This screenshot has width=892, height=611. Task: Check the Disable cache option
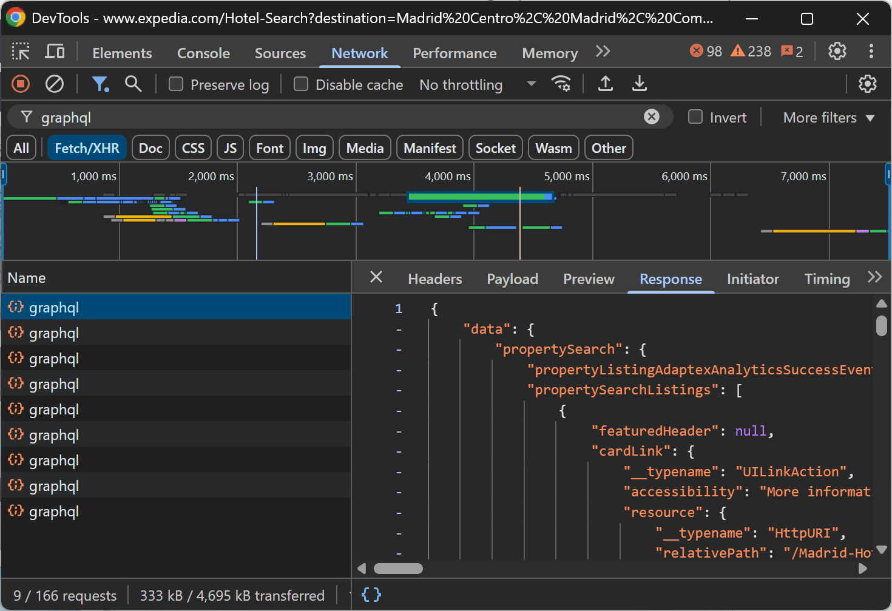pyautogui.click(x=301, y=84)
